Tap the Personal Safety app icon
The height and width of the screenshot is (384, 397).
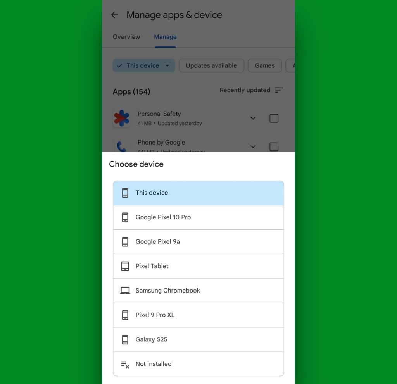click(x=121, y=118)
